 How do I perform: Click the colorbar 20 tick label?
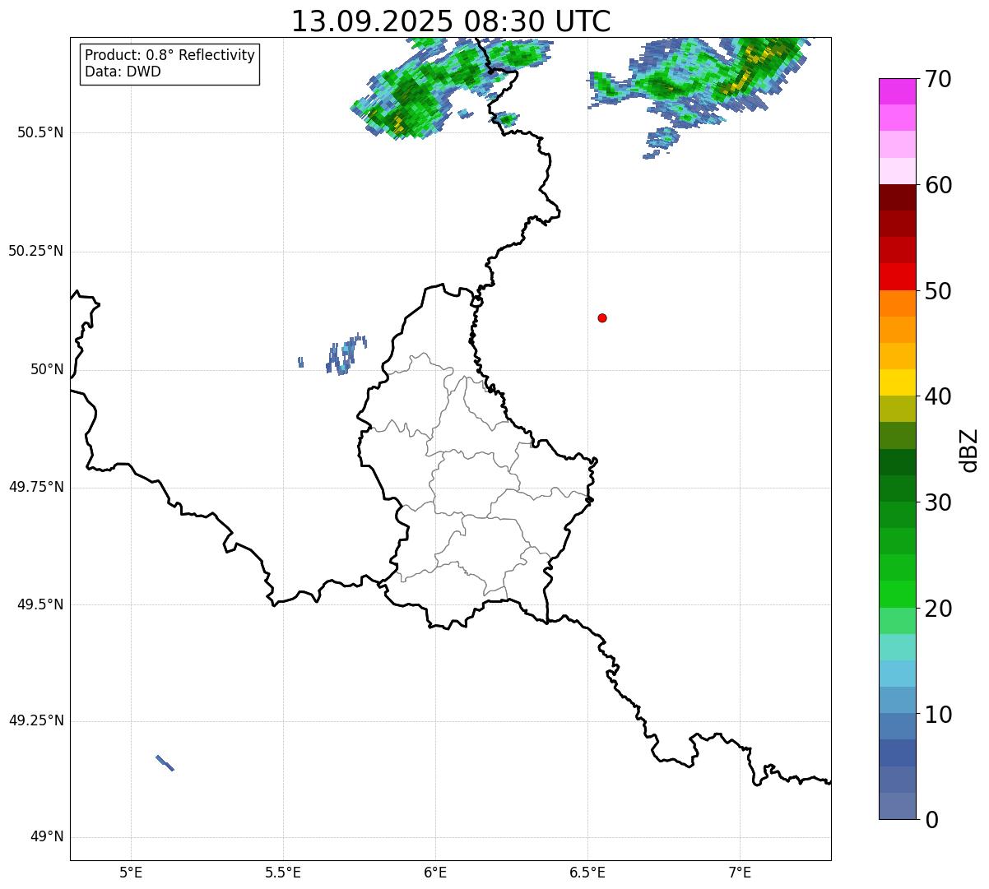937,609
